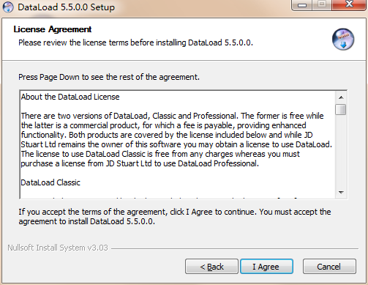Click the empty scrollbar track below the thumb
Viewport: 368px width, 285px height.
coord(341,151)
